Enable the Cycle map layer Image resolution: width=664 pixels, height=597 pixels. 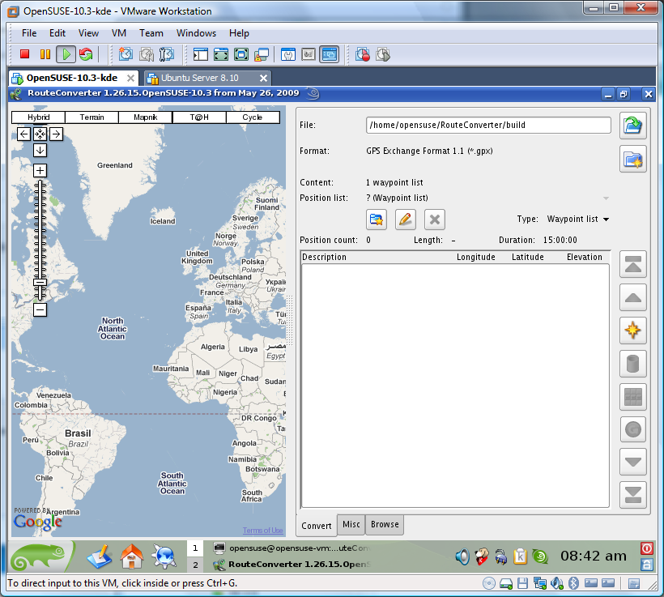[x=252, y=117]
